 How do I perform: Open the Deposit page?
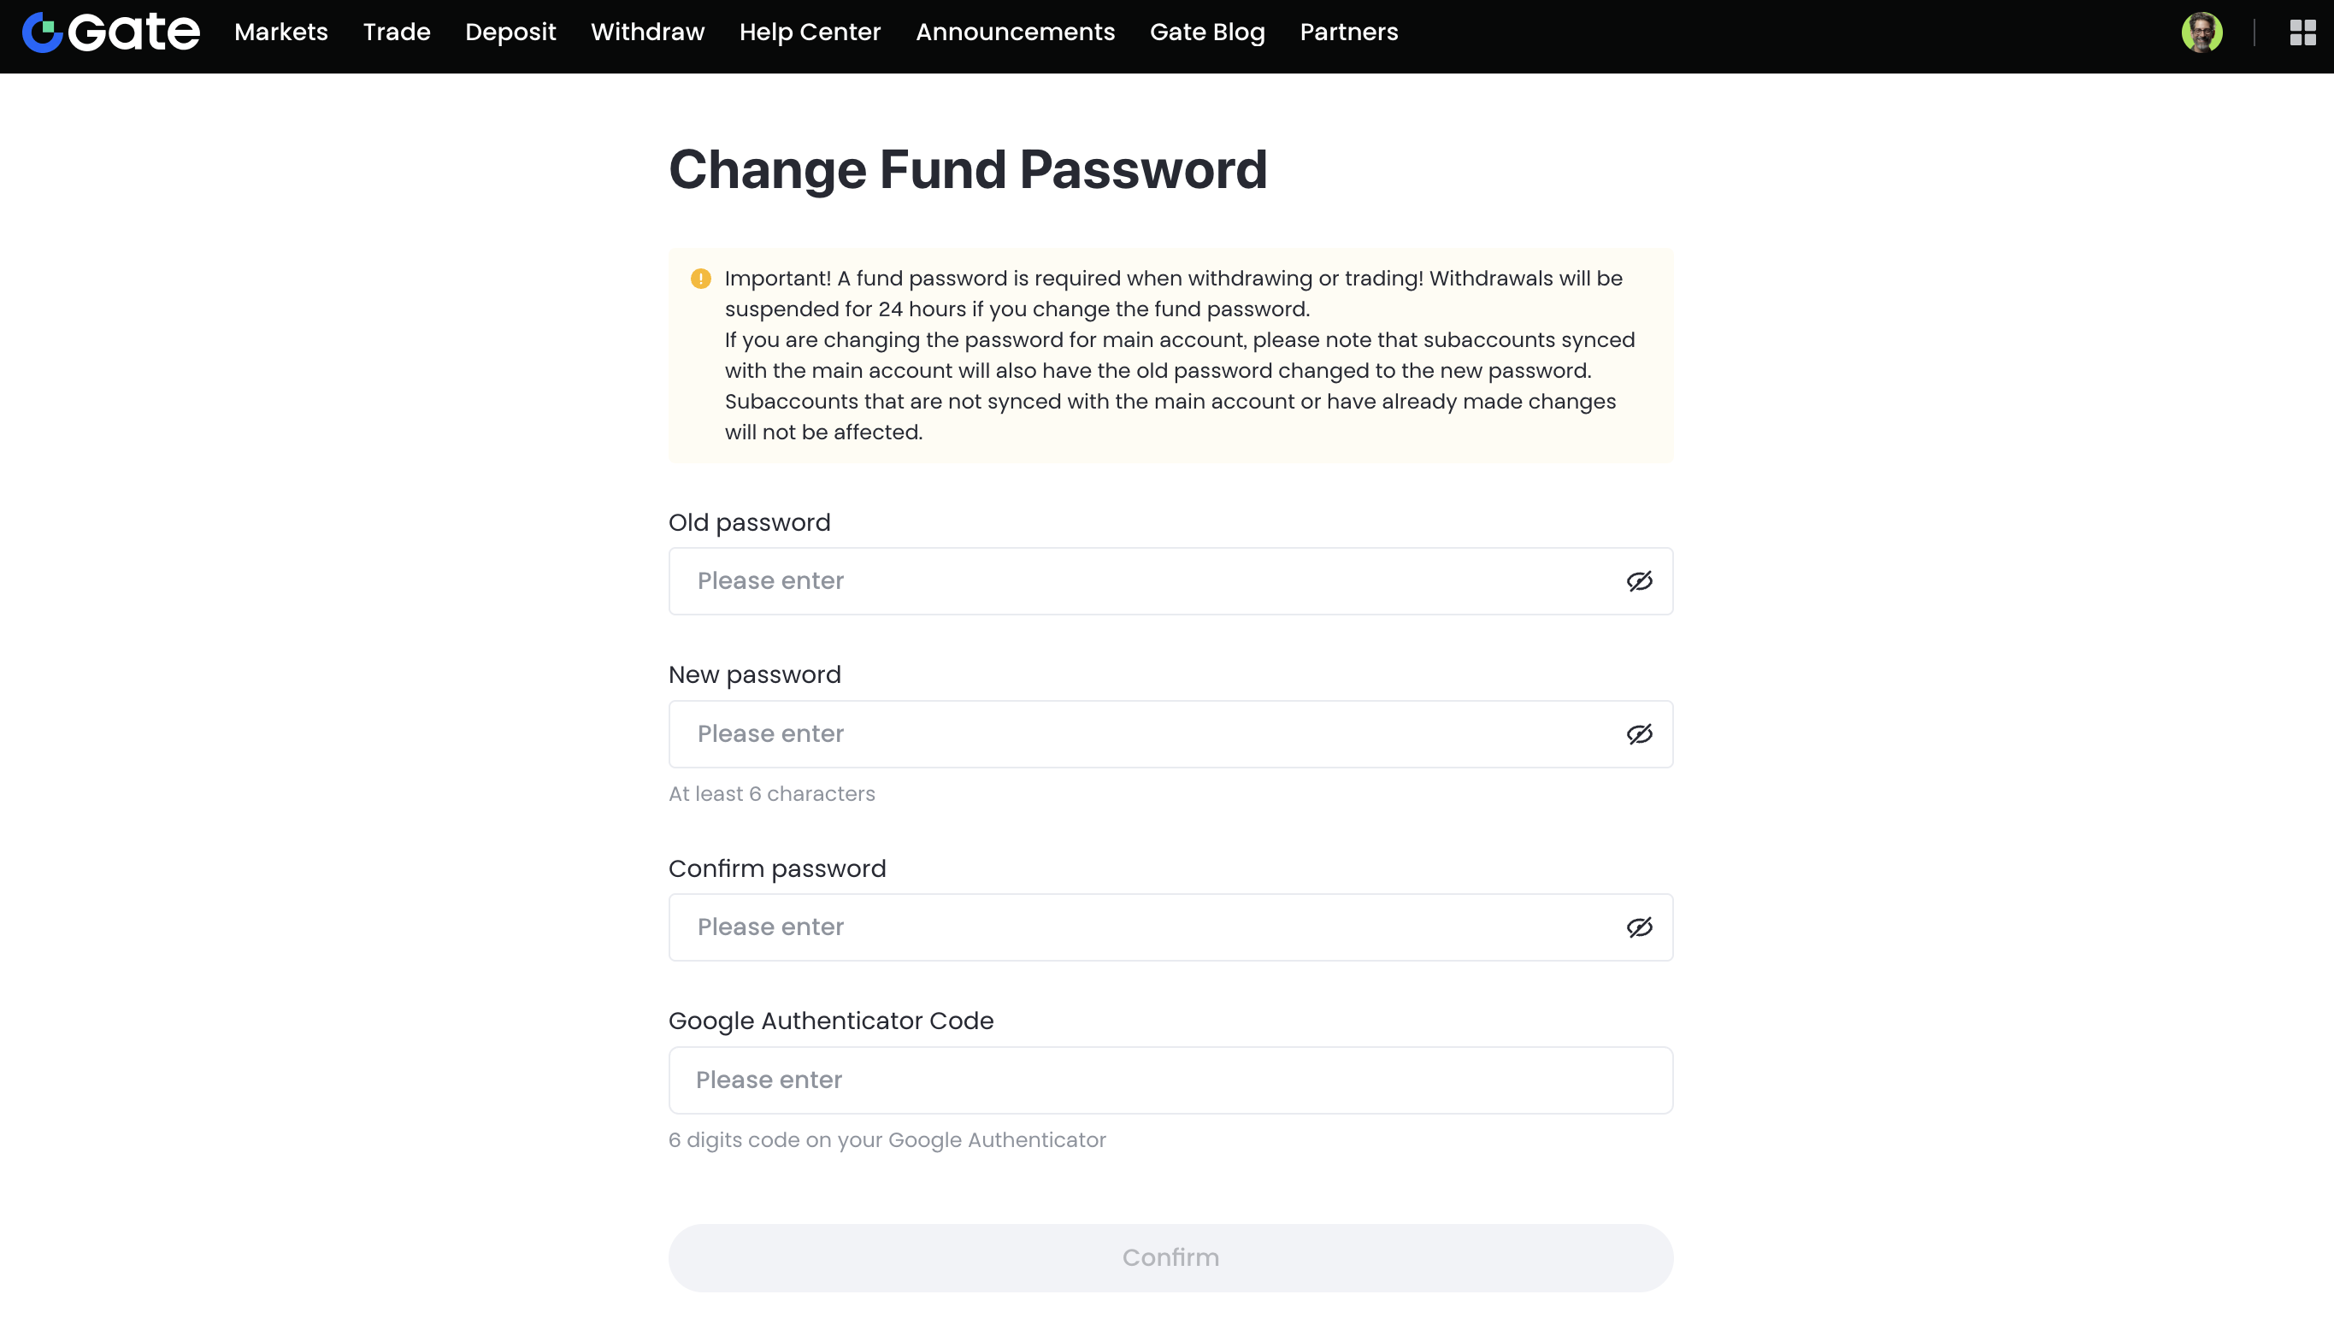click(x=510, y=32)
